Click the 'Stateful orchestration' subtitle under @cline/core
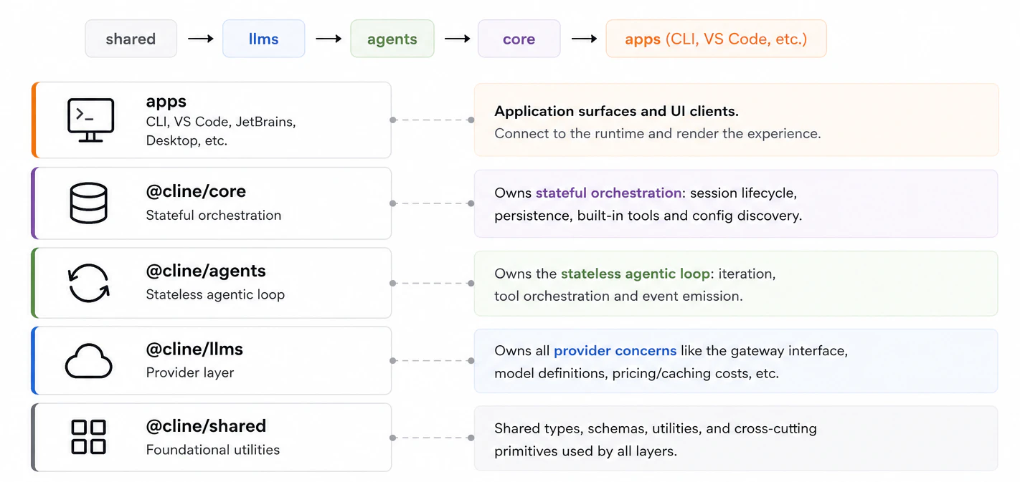Image resolution: width=1020 pixels, height=482 pixels. pyautogui.click(x=214, y=216)
